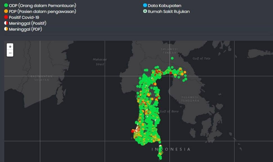Click the green ODP legend dot
Image resolution: width=273 pixels, height=162 pixels.
pos(6,6)
